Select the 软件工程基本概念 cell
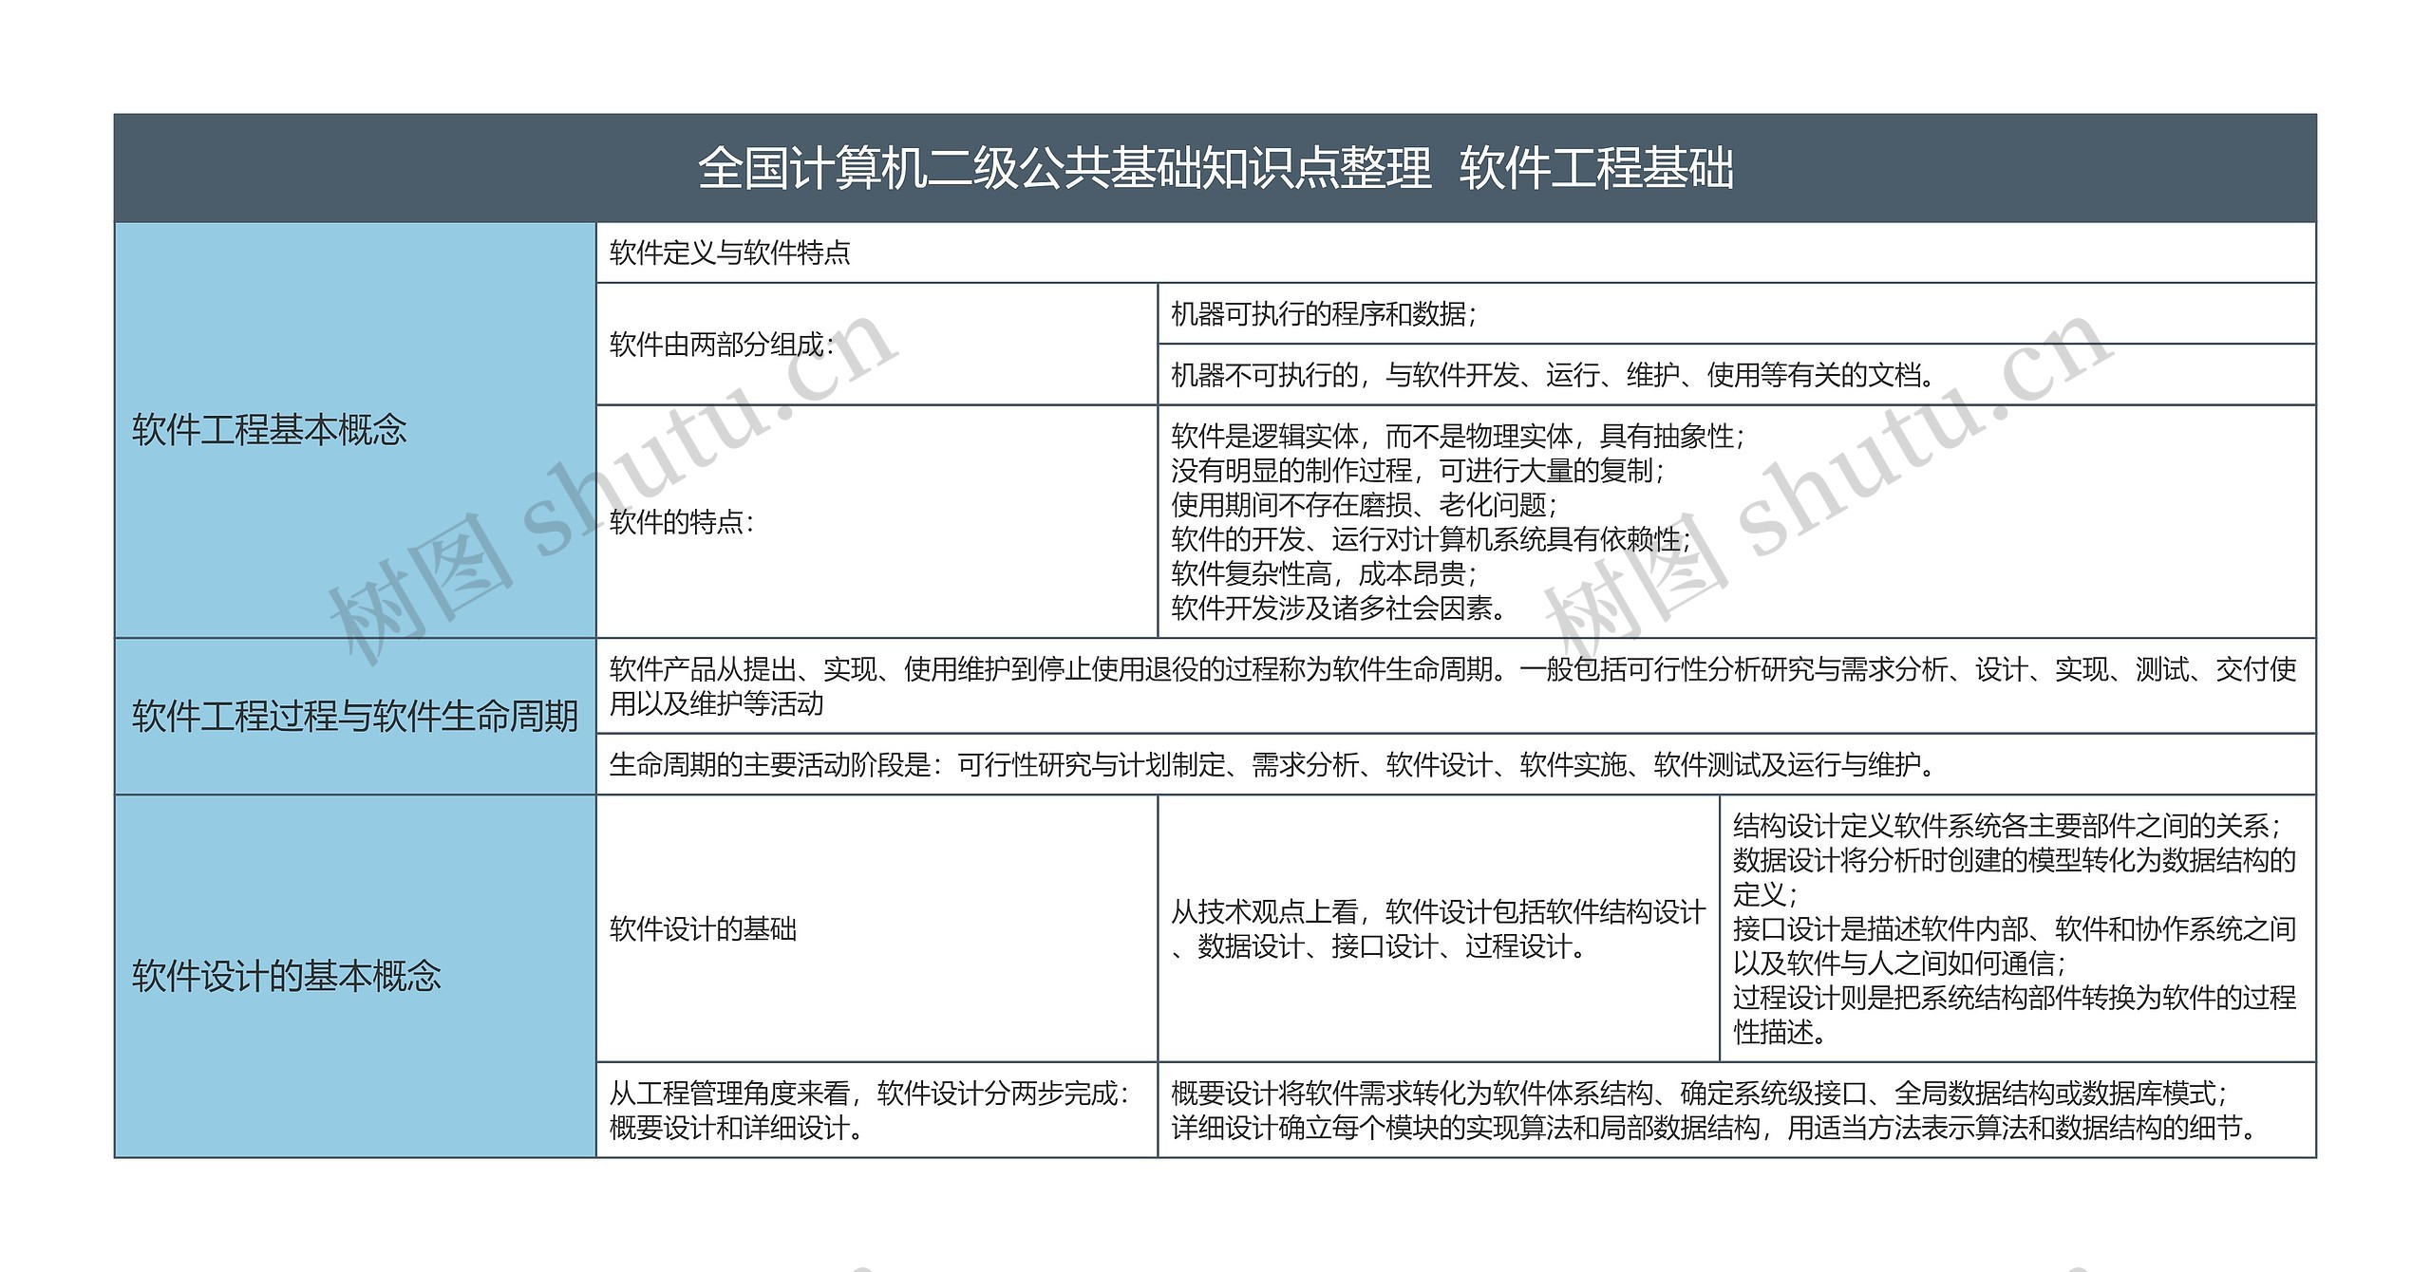2431x1272 pixels. click(x=355, y=430)
